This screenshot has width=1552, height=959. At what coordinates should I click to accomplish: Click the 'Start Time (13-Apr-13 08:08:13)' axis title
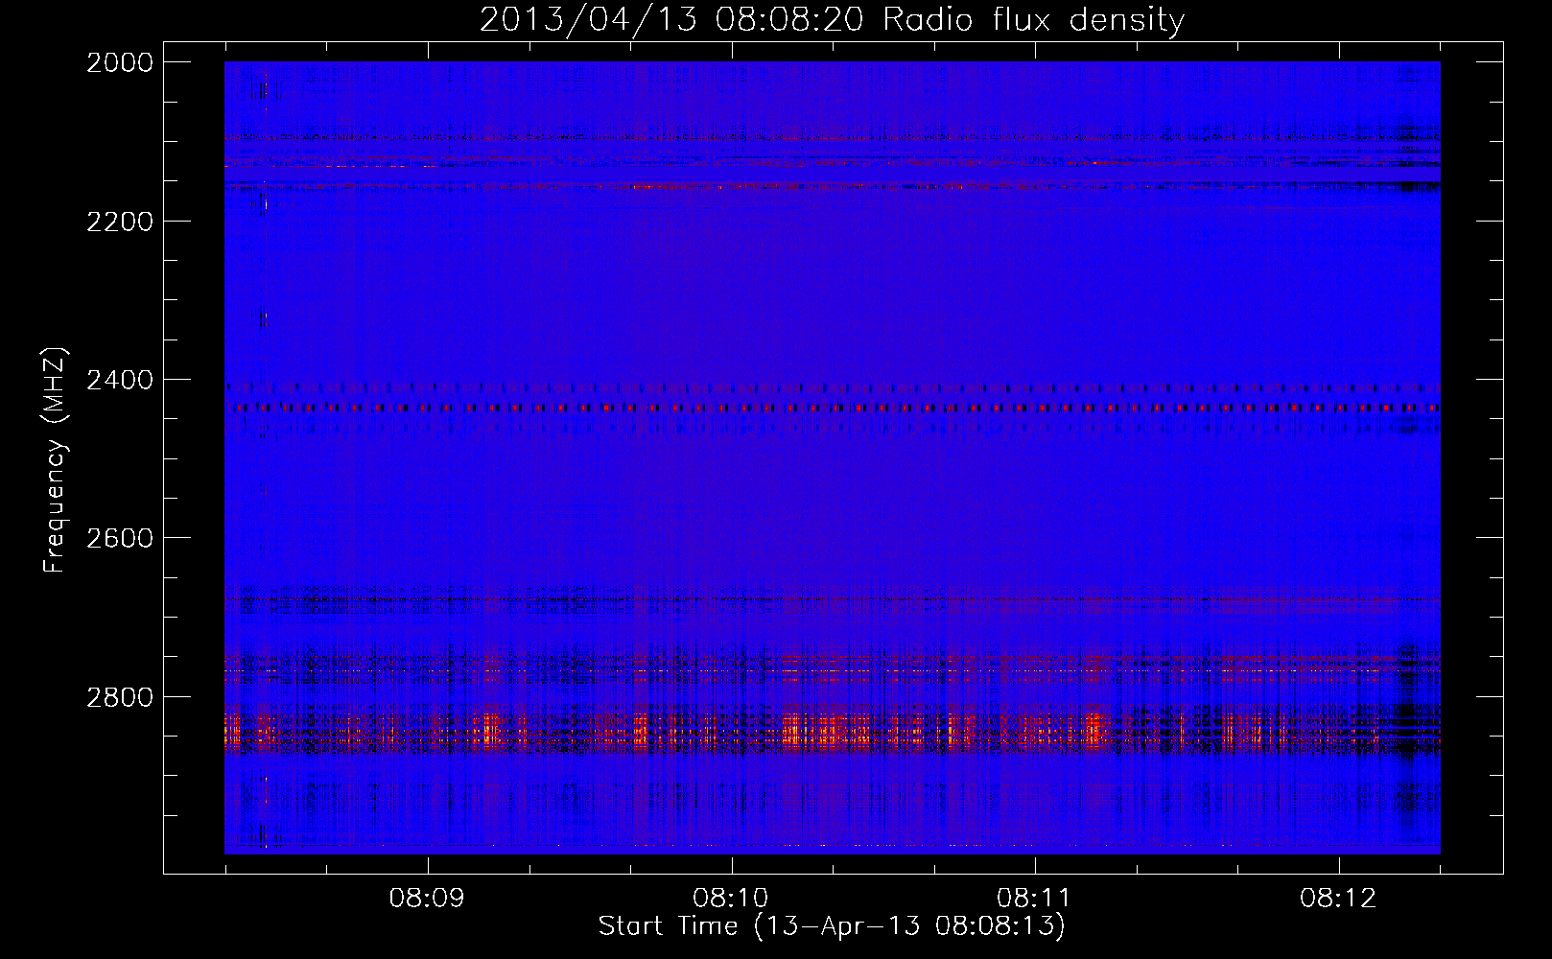832,926
